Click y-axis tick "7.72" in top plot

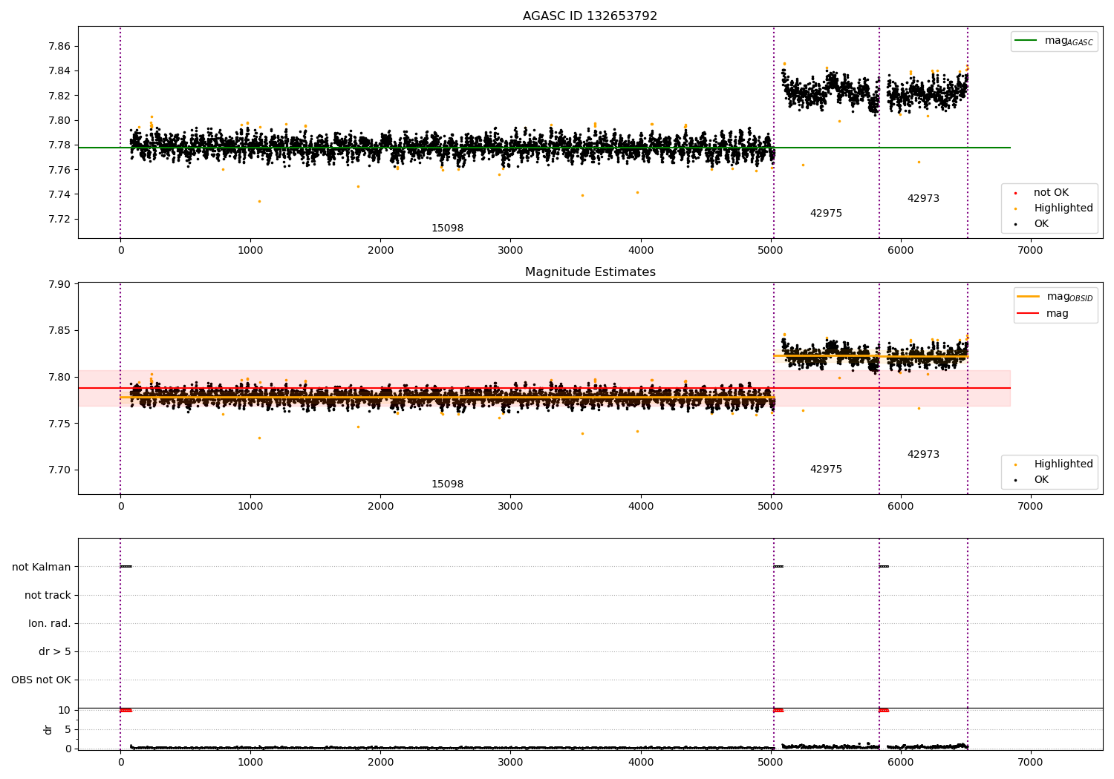(60, 220)
